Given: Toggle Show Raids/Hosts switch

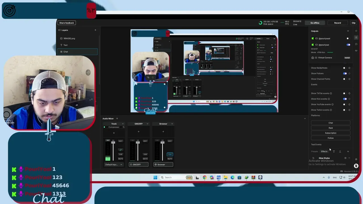Looking at the screenshot, I should point(345,68).
